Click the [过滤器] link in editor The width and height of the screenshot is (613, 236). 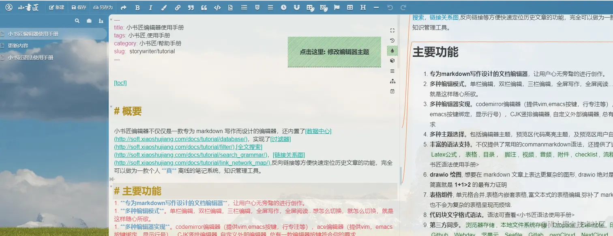pos(281,139)
